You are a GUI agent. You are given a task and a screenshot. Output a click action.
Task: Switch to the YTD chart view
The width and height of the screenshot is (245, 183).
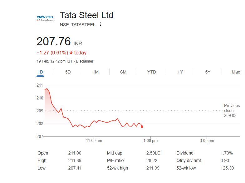click(x=152, y=72)
